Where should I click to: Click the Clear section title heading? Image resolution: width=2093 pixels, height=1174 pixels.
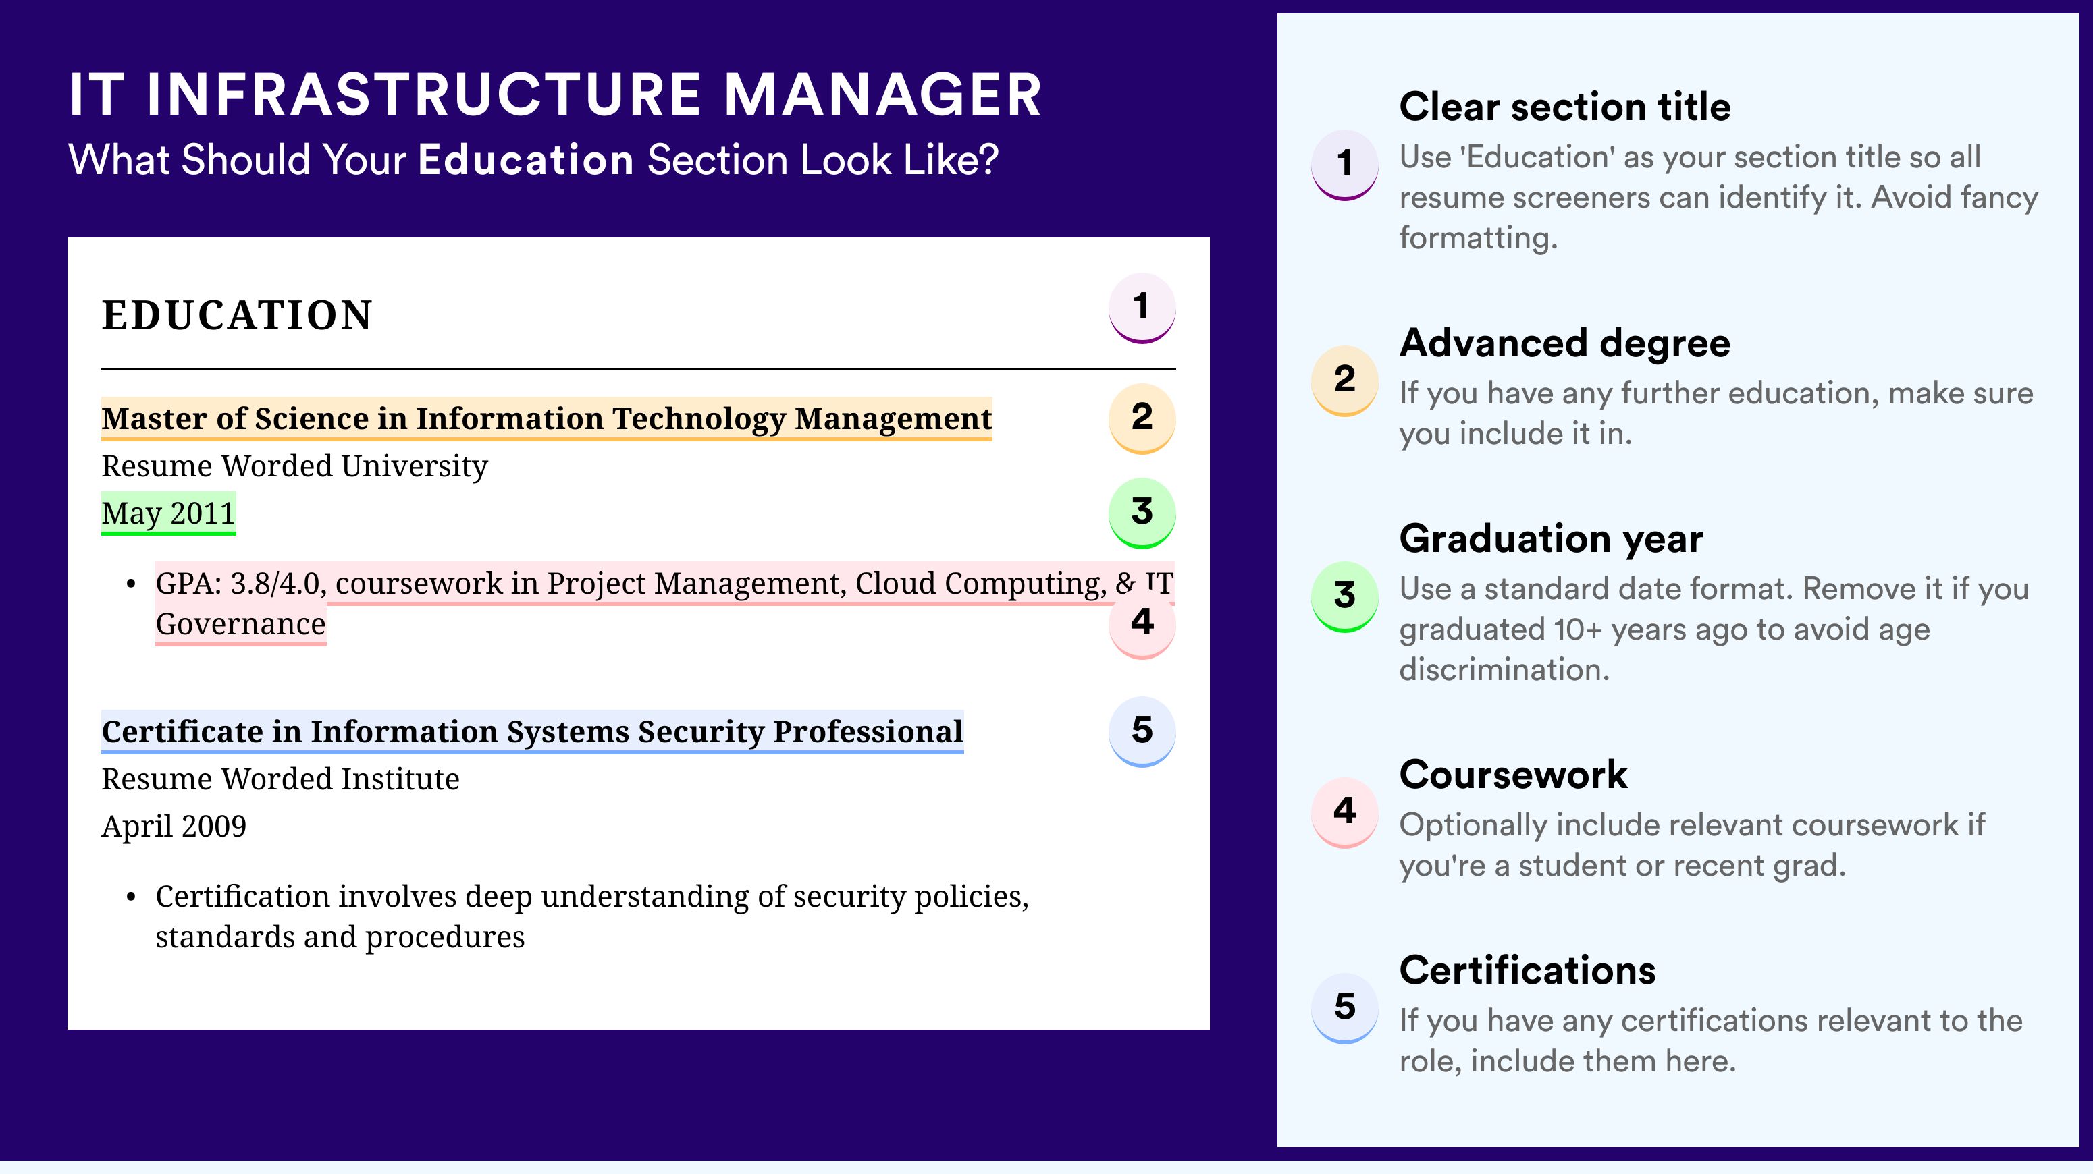pos(1564,107)
